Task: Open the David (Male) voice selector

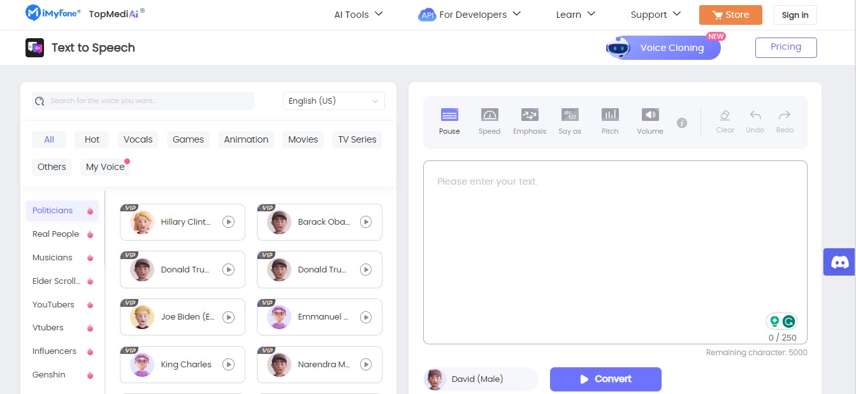Action: pos(481,379)
